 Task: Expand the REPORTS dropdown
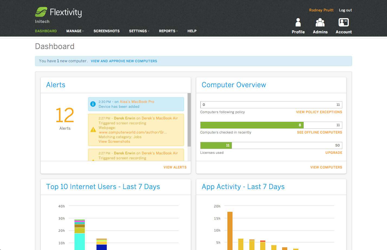(167, 31)
